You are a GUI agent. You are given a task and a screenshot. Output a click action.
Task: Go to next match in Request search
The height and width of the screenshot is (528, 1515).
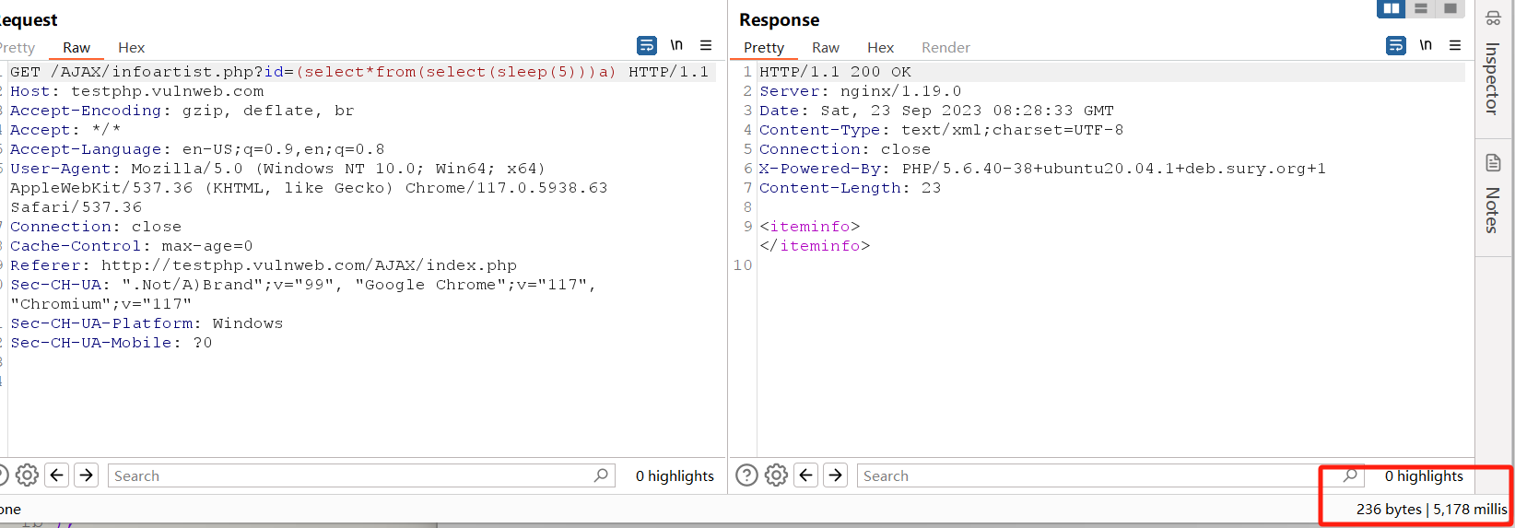point(87,475)
